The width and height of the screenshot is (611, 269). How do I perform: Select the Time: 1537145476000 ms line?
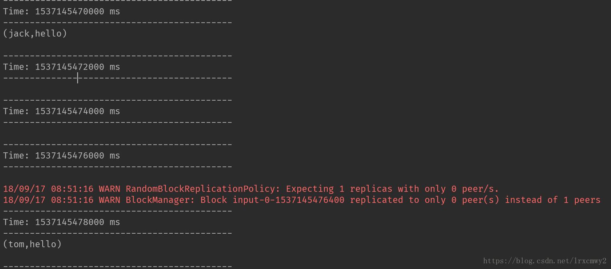(x=62, y=156)
